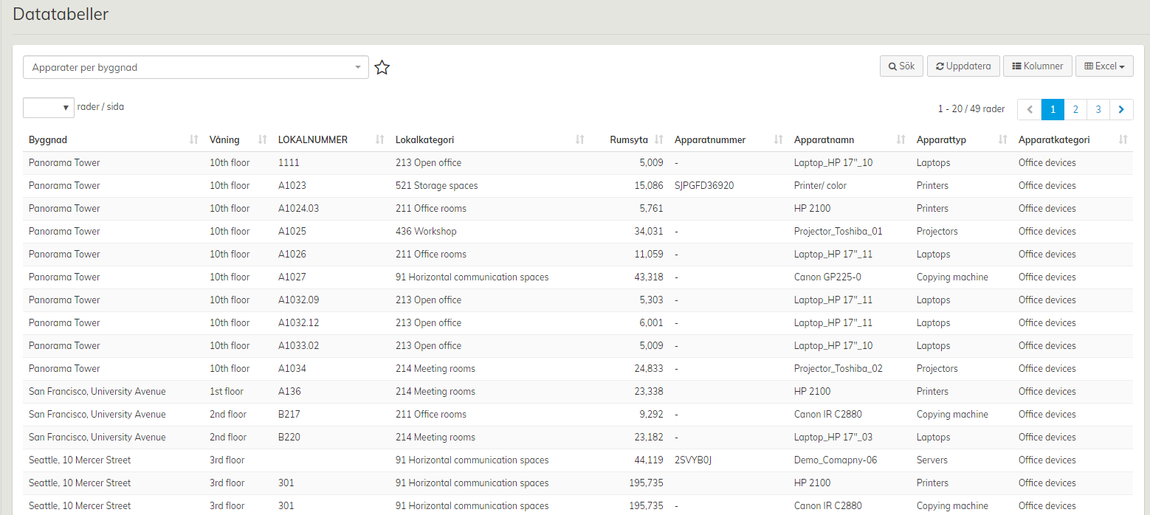The width and height of the screenshot is (1150, 515).
Task: Expand the Excel export dropdown
Action: coord(1103,66)
